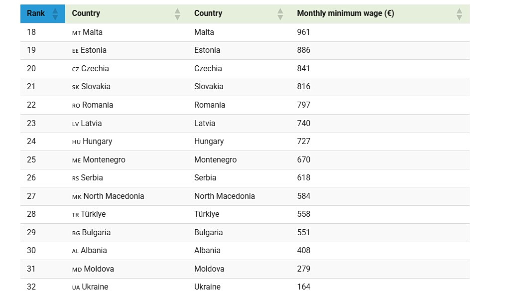The width and height of the screenshot is (513, 299).
Task: Select the Slovakia wage cell showing 816
Action: [x=303, y=87]
